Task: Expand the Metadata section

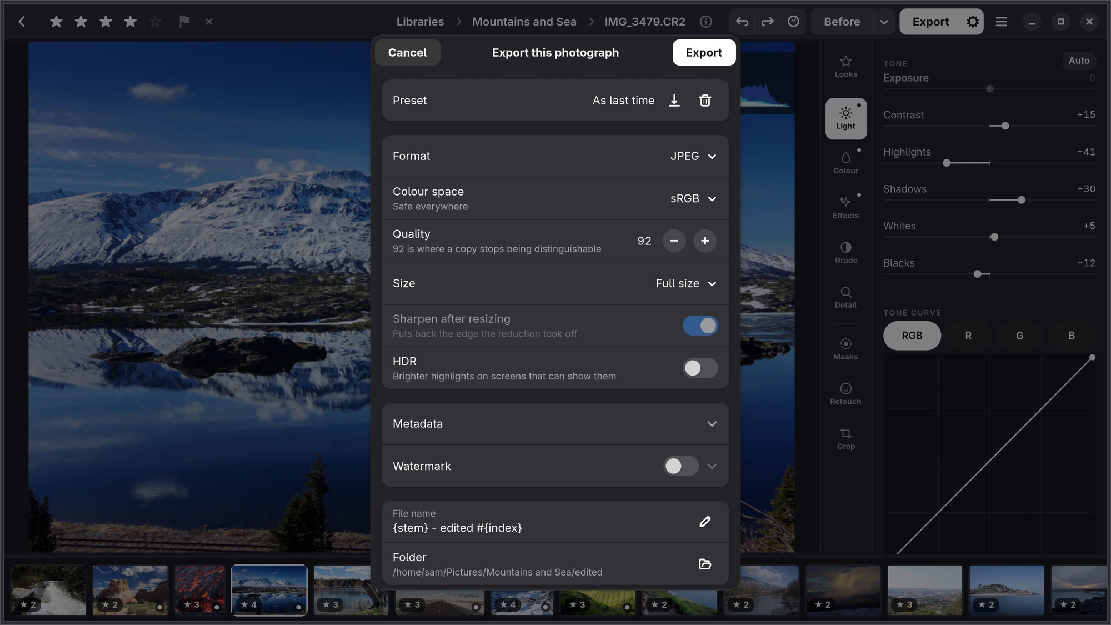Action: 555,424
